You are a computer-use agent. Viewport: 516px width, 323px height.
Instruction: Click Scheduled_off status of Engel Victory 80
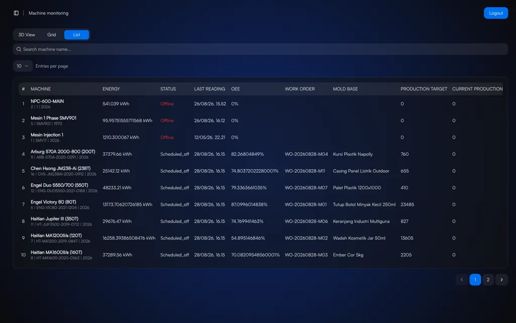pyautogui.click(x=175, y=205)
